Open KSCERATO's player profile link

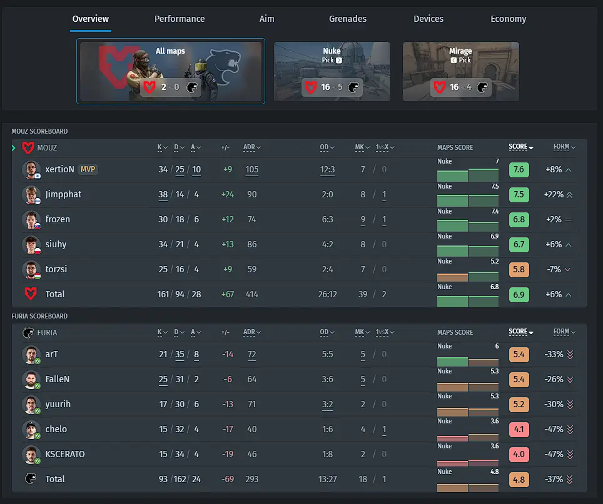point(65,454)
